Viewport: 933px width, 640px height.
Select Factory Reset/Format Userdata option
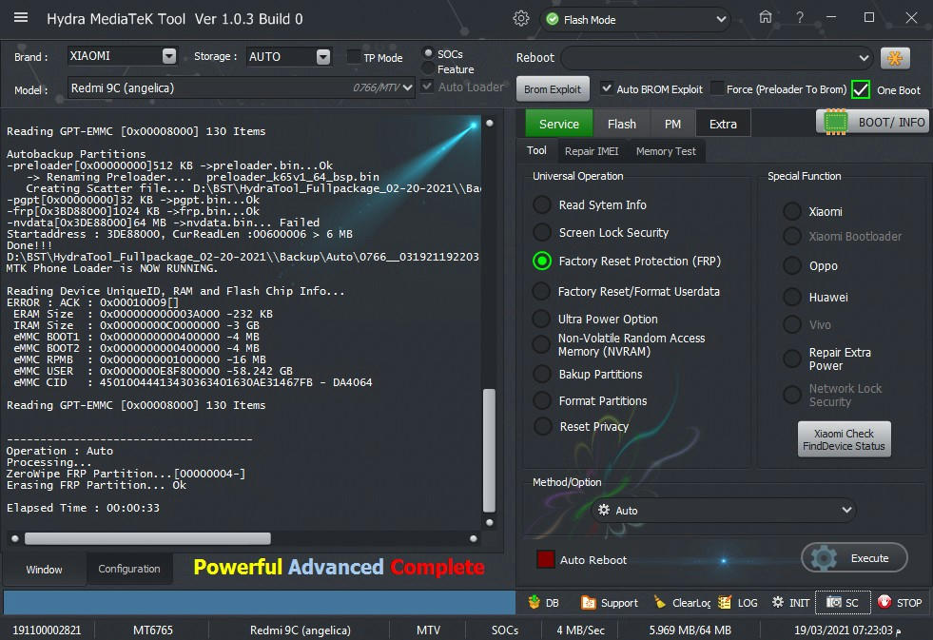(541, 291)
